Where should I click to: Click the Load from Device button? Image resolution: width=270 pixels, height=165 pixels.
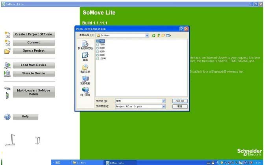34,65
